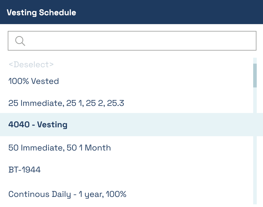The width and height of the screenshot is (263, 207).
Task: Choose "Continous Daily - 1 year, 100%"
Action: 67,194
